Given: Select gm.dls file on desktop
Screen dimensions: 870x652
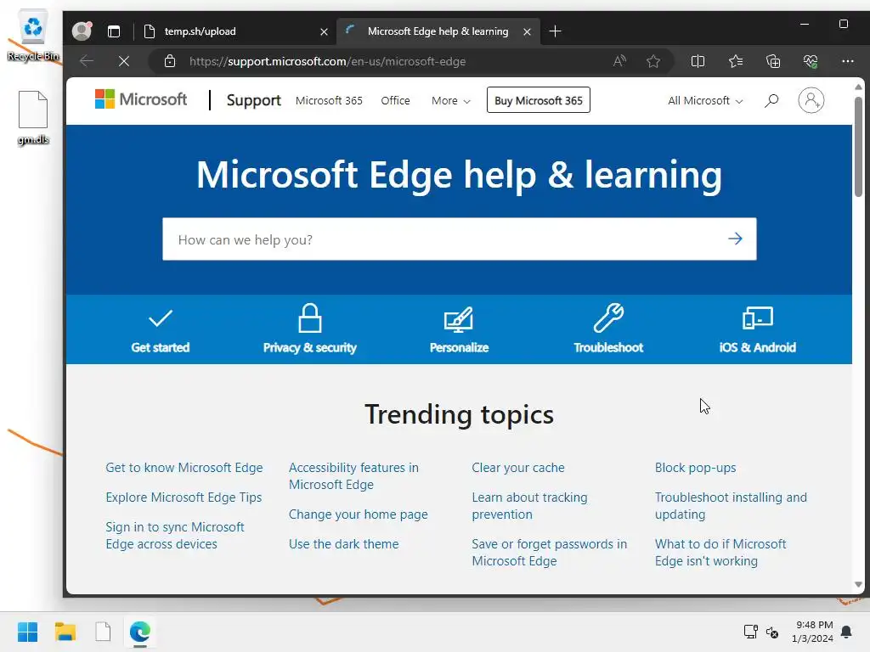Looking at the screenshot, I should [33, 117].
